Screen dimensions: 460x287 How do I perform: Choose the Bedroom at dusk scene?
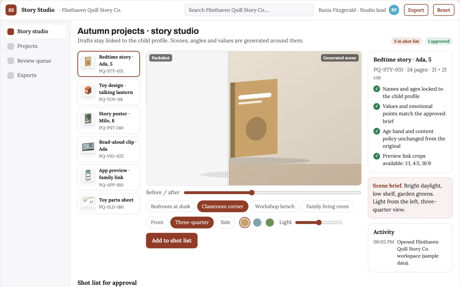click(x=170, y=206)
